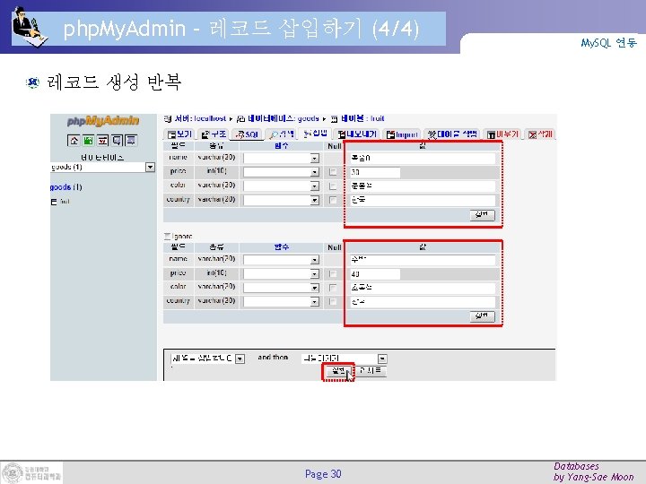Toggle Null checkbox for country in first record
The image size is (646, 484).
pyautogui.click(x=333, y=201)
